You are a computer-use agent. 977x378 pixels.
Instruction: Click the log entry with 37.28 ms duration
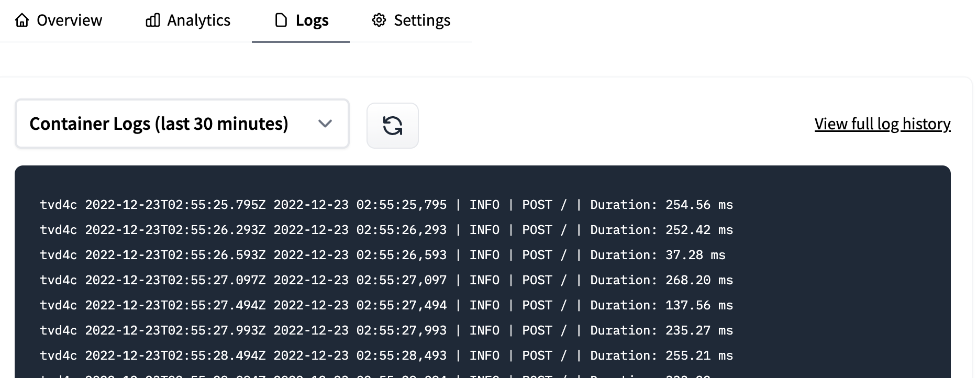(382, 255)
